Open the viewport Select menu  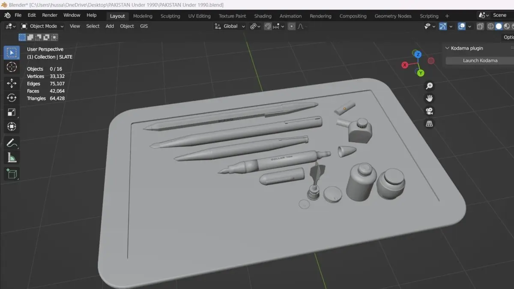[x=93, y=26]
